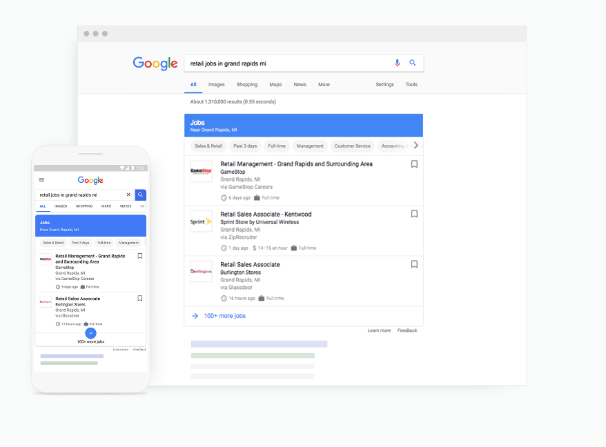The height and width of the screenshot is (447, 606).
Task: Click phone '100+ more jobs' text
Action: 90,342
